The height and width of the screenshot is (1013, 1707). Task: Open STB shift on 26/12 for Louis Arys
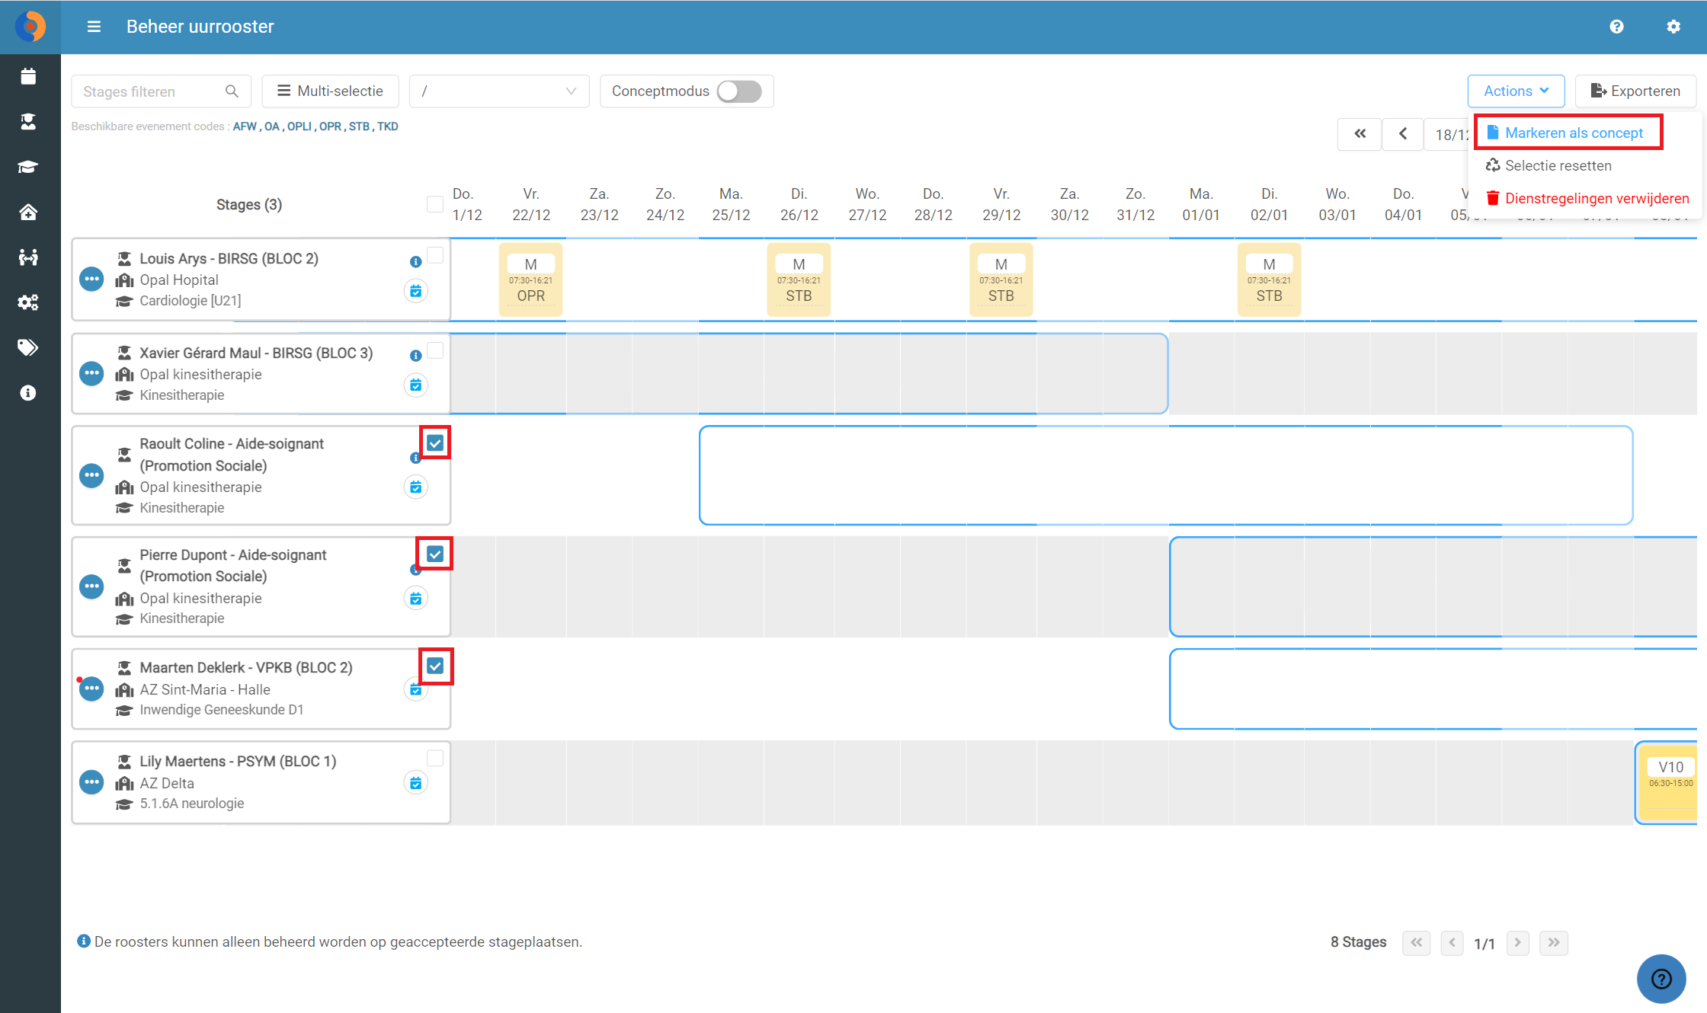(799, 280)
